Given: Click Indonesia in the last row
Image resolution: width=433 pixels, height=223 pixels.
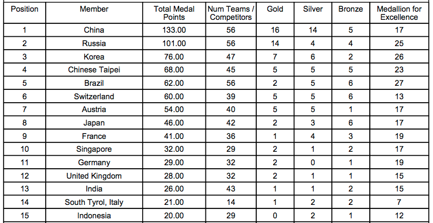Looking at the screenshot, I should [94, 215].
